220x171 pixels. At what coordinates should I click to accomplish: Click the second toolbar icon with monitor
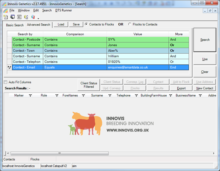pos(12,17)
